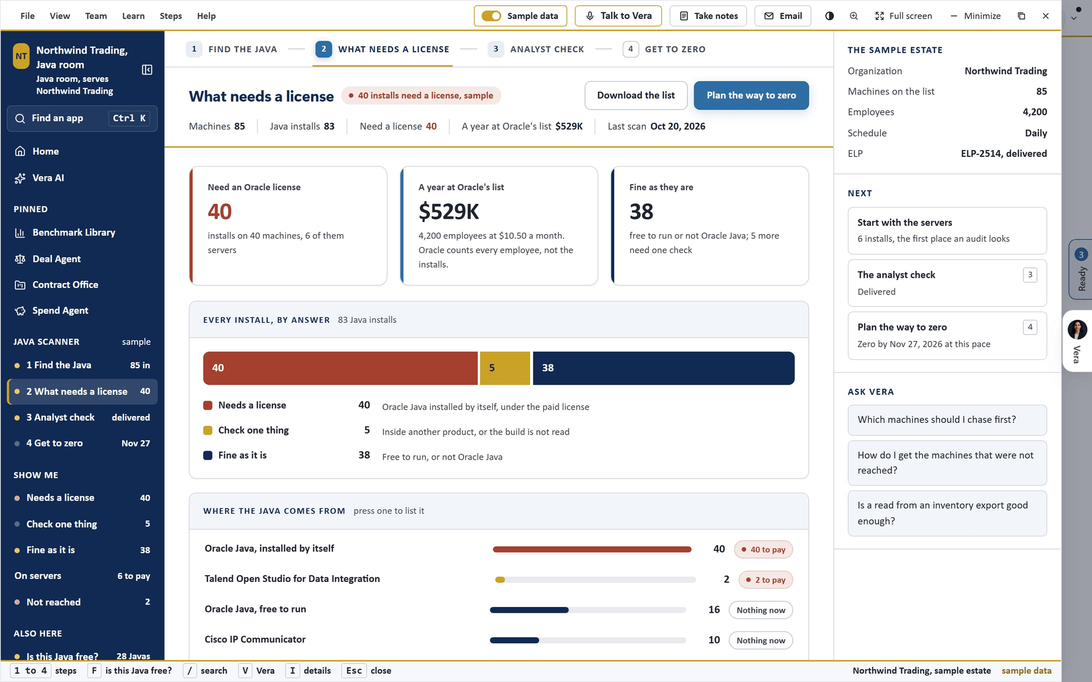Go to step 4 Get to Zero
This screenshot has width=1092, height=682.
tap(664, 49)
